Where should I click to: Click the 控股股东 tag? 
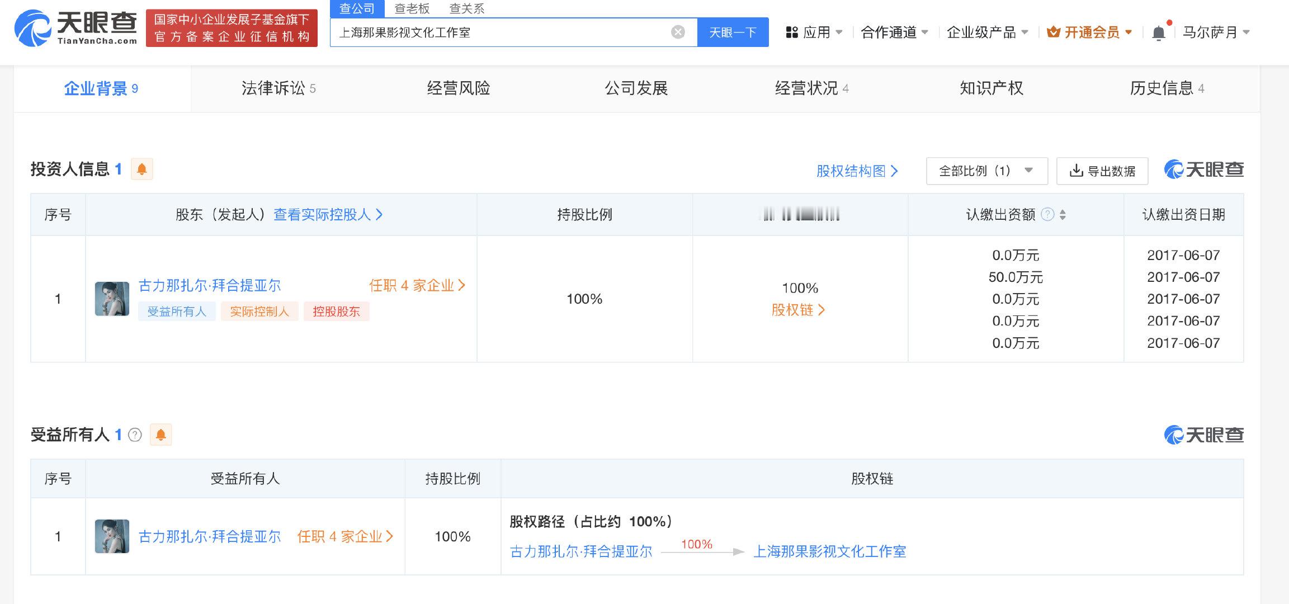[336, 312]
